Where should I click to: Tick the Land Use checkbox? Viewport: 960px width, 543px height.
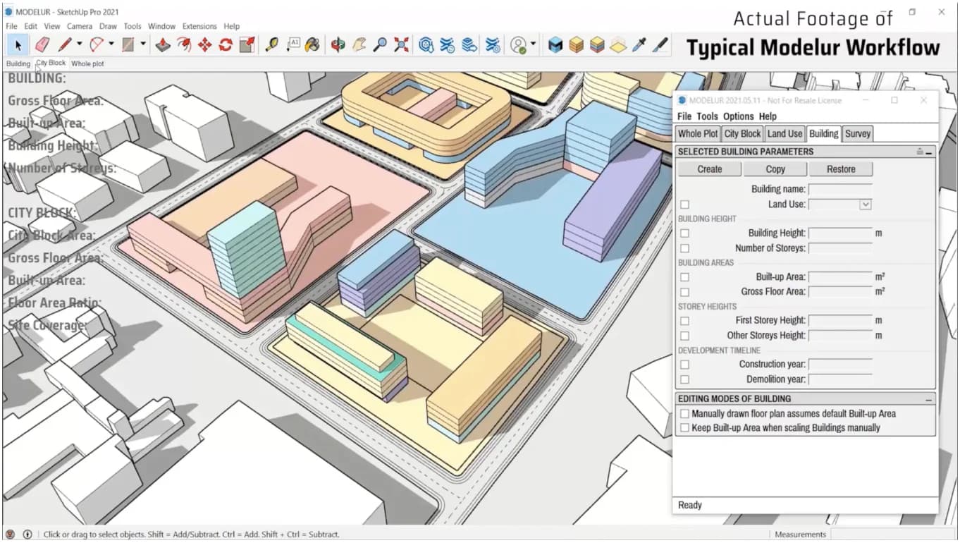pyautogui.click(x=684, y=205)
